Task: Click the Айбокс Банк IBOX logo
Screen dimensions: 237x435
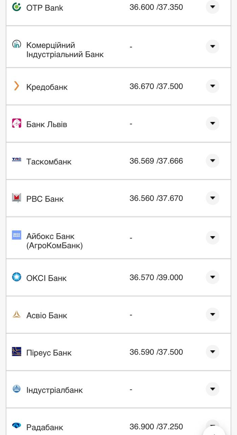Action: (x=17, y=235)
